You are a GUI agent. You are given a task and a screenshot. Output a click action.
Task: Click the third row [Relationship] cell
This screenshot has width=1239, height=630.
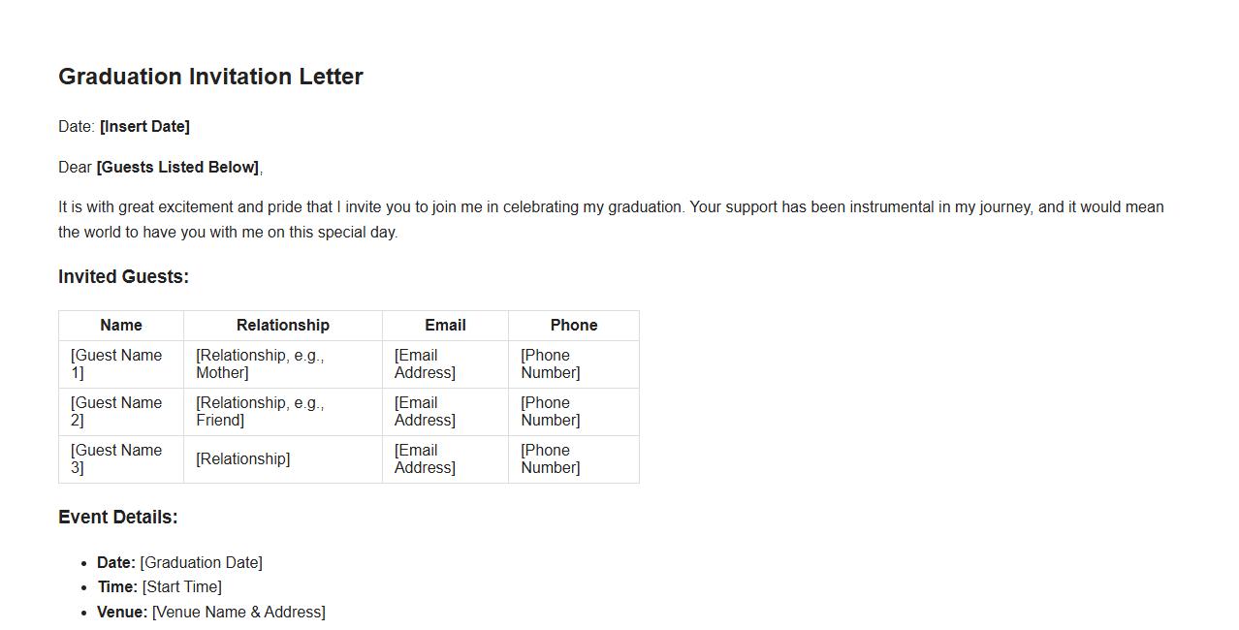click(x=243, y=459)
